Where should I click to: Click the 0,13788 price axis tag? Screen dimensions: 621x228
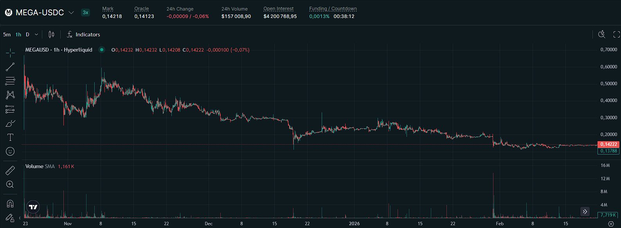pyautogui.click(x=608, y=151)
